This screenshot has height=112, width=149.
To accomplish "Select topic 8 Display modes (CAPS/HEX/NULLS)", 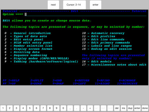I will point(37,58).
